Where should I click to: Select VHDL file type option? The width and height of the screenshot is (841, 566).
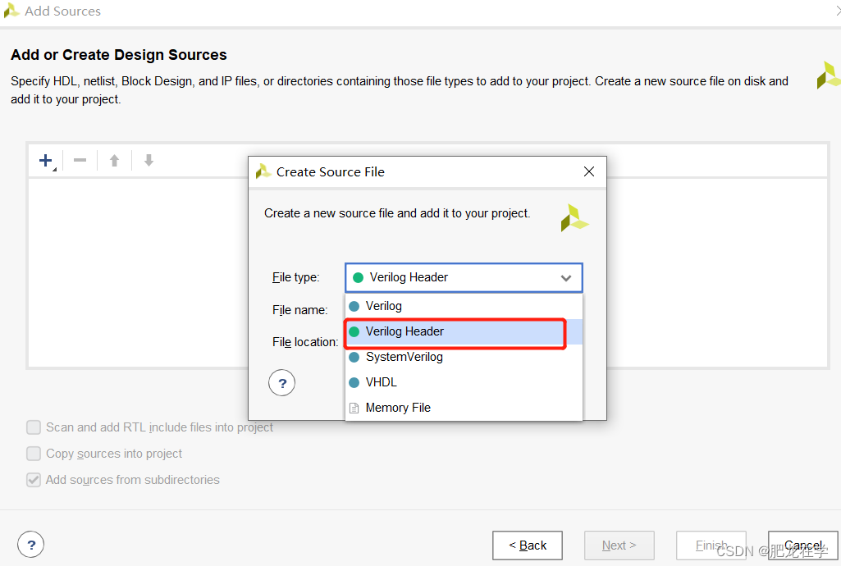pyautogui.click(x=464, y=382)
